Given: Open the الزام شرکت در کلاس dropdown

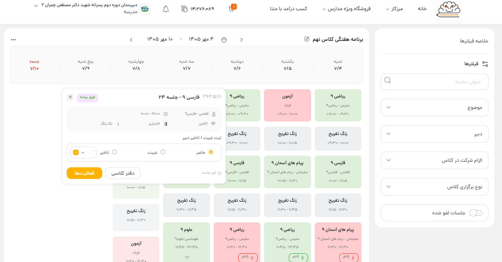Looking at the screenshot, I should click(434, 160).
